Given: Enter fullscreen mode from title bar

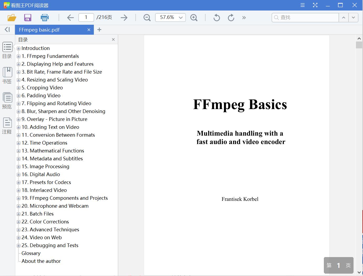Looking at the screenshot, I should pyautogui.click(x=315, y=5).
